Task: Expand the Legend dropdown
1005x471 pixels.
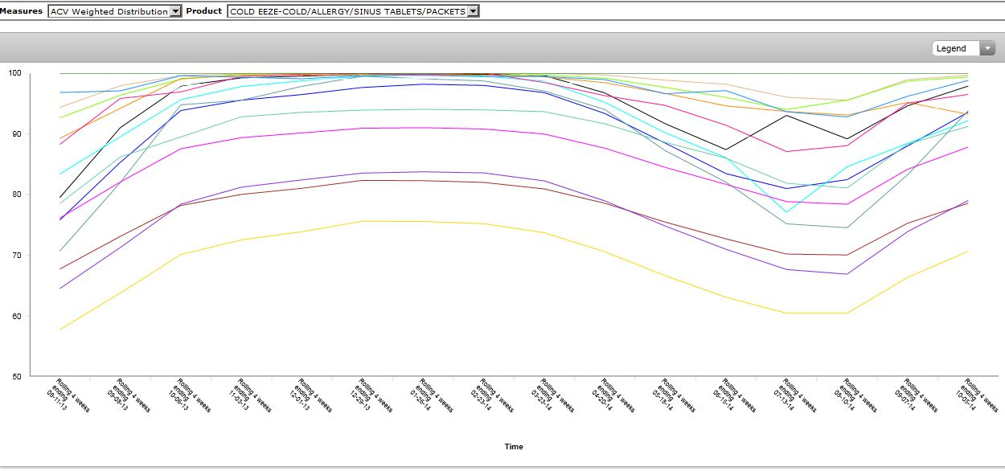Action: (964, 48)
